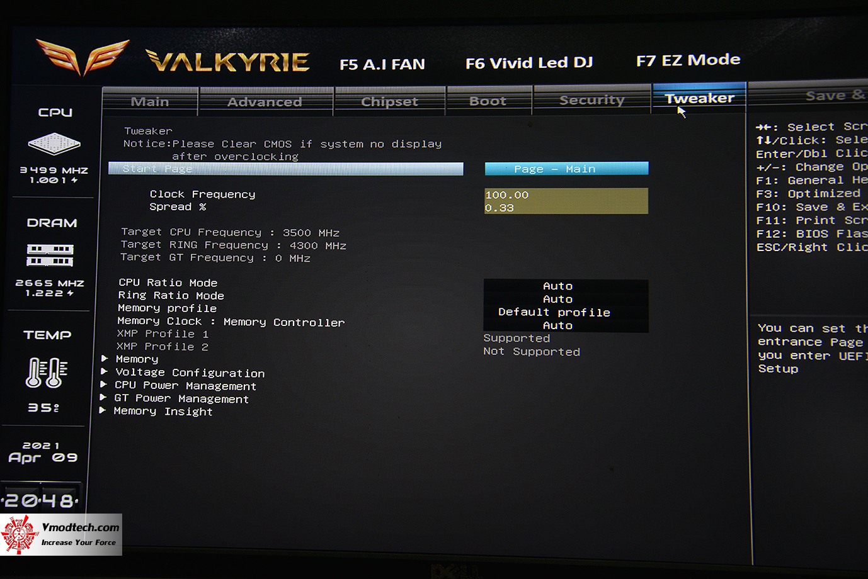Screen dimensions: 868x579
Task: Click the F1: General Help hint
Action: click(x=812, y=181)
